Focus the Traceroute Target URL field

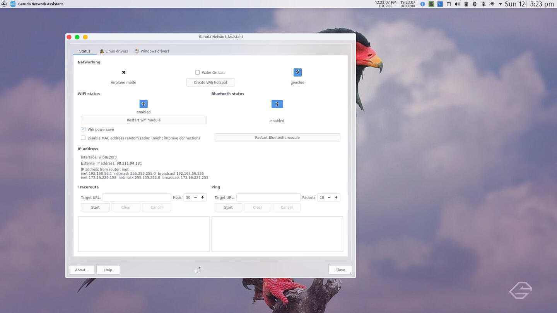coord(137,197)
